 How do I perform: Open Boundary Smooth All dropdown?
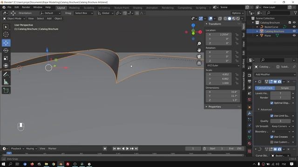pyautogui.click(x=280, y=132)
